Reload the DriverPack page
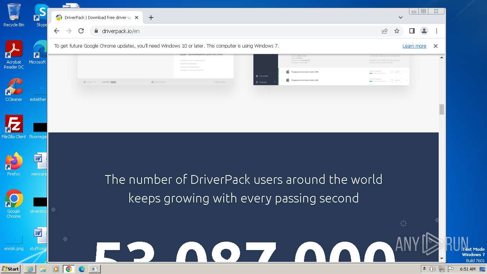The height and width of the screenshot is (274, 487). (x=81, y=31)
